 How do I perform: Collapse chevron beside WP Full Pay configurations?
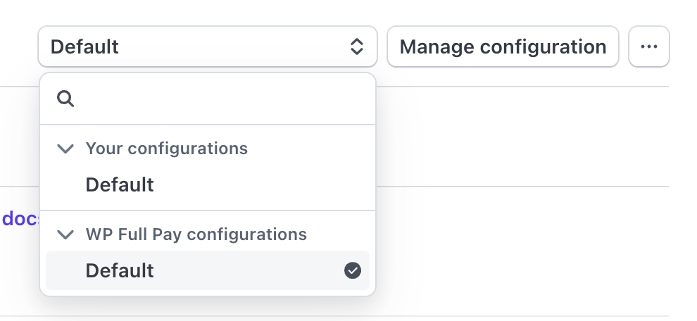click(x=65, y=234)
